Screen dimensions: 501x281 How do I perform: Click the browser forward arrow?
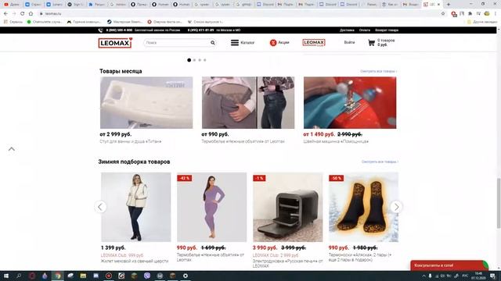tap(14, 14)
